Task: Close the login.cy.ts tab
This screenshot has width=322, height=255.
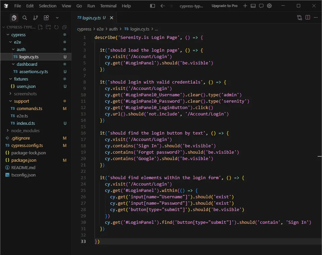Action: [x=111, y=18]
